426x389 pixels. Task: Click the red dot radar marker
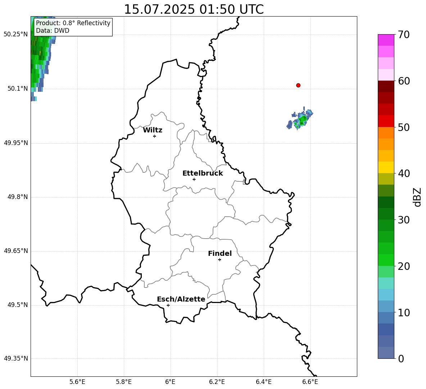pyautogui.click(x=298, y=85)
